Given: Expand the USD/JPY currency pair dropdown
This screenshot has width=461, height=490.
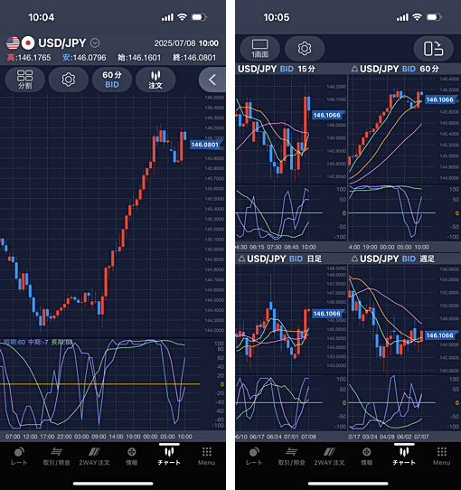Looking at the screenshot, I should click(x=95, y=42).
